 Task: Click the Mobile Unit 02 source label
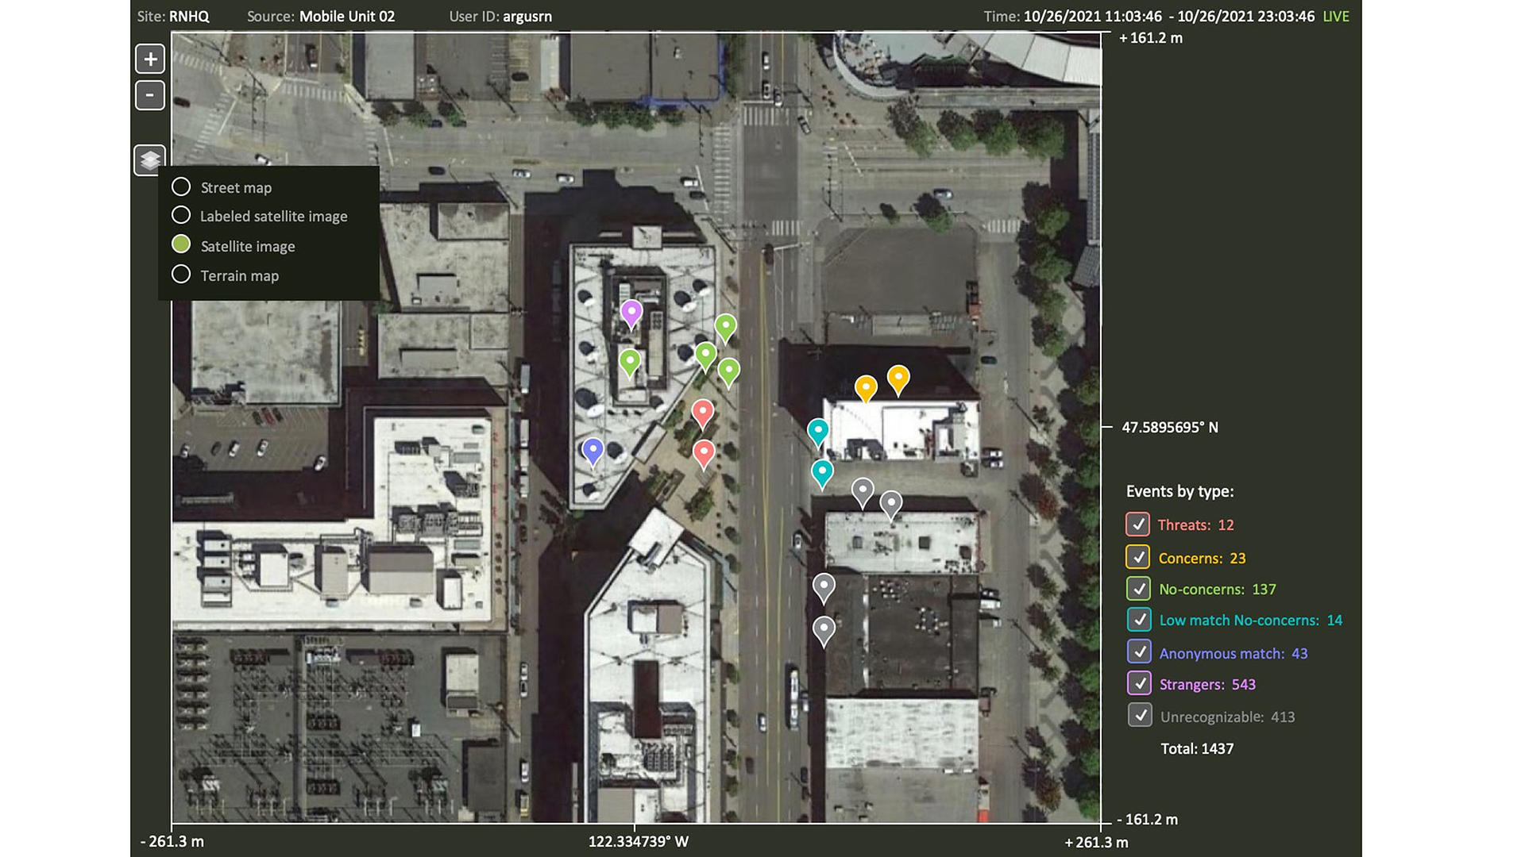(346, 17)
